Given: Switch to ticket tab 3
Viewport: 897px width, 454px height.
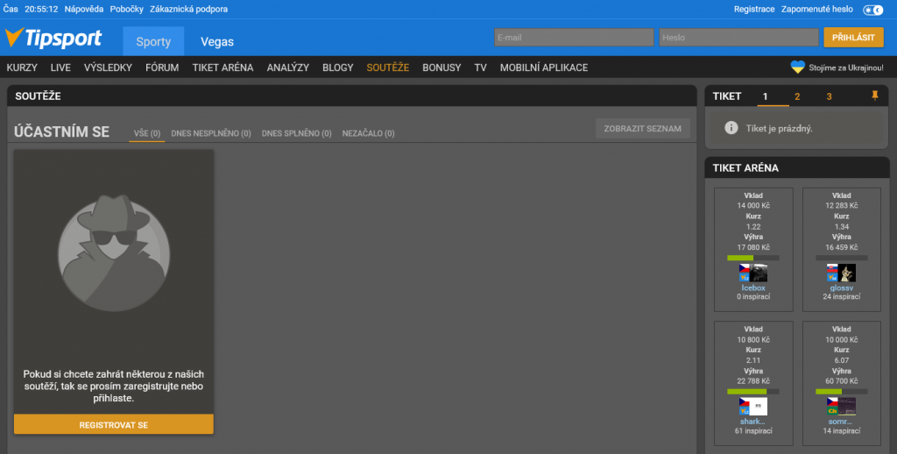Looking at the screenshot, I should point(829,96).
